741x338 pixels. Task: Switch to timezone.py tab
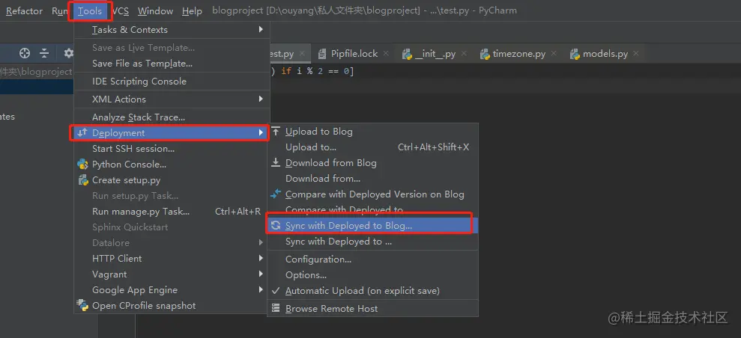519,54
